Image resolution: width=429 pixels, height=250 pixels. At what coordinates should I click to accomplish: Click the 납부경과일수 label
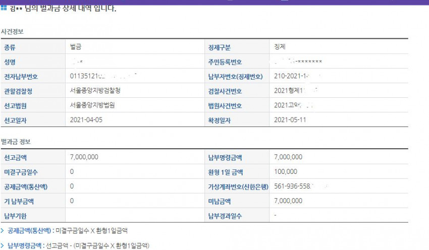[x=225, y=216]
